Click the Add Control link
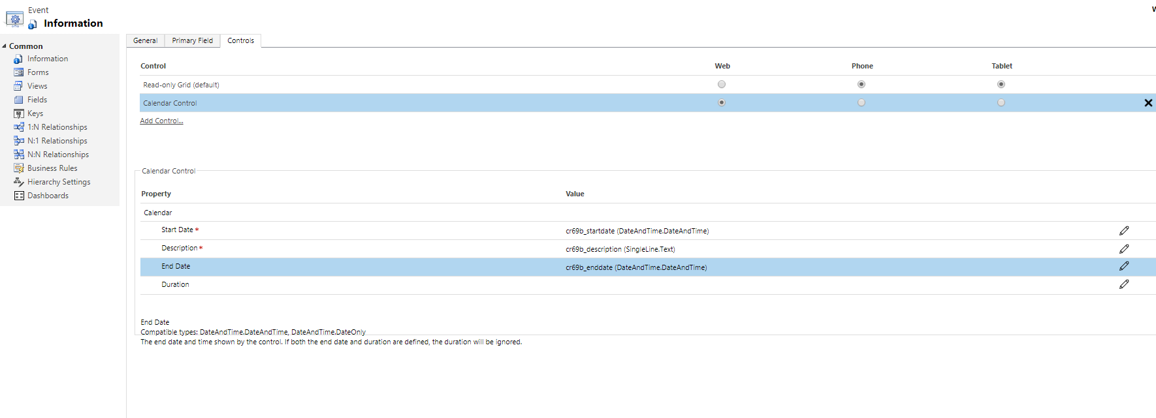This screenshot has width=1156, height=418. tap(161, 121)
